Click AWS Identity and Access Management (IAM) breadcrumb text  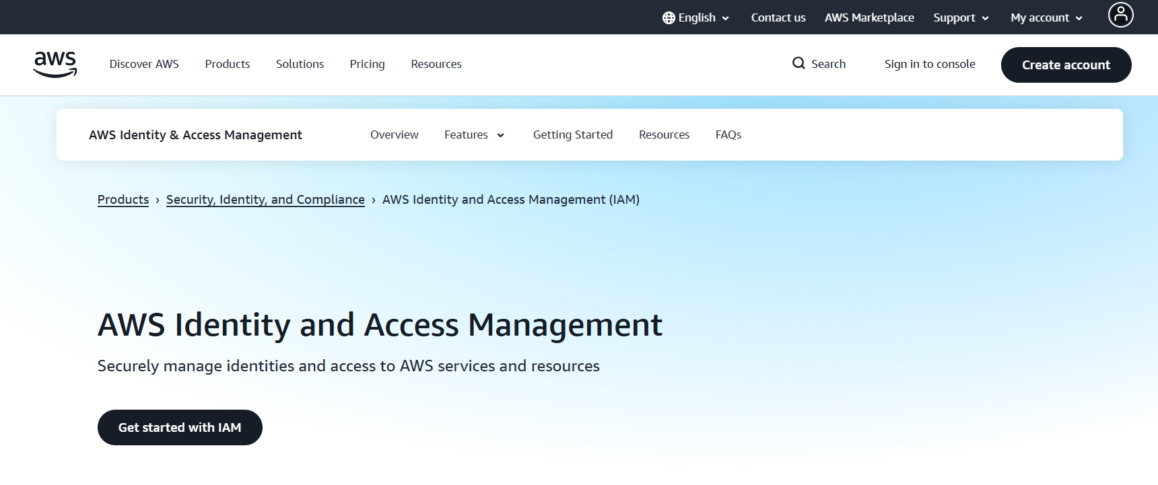click(511, 200)
